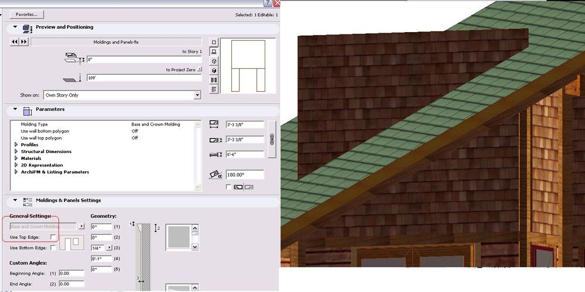This screenshot has height=292, width=585.
Task: Edit Geometry field number 5
Action: pyautogui.click(x=101, y=269)
